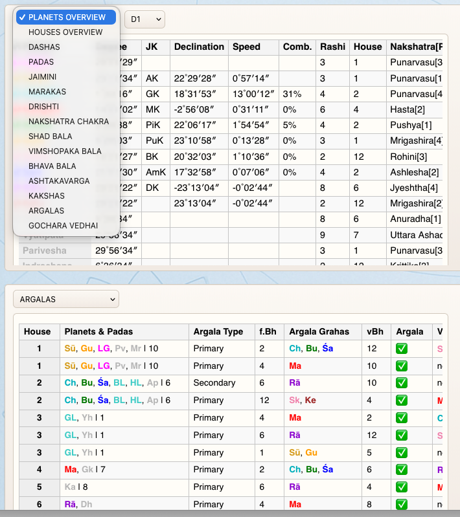Click the Argala Grahas column header
Screen dimensions: 460x517
pos(319,332)
